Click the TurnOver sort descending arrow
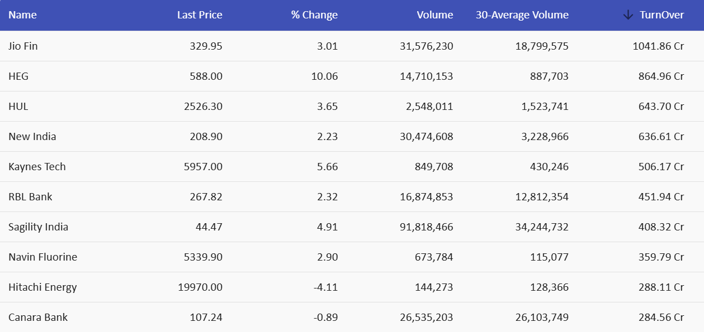 [628, 15]
